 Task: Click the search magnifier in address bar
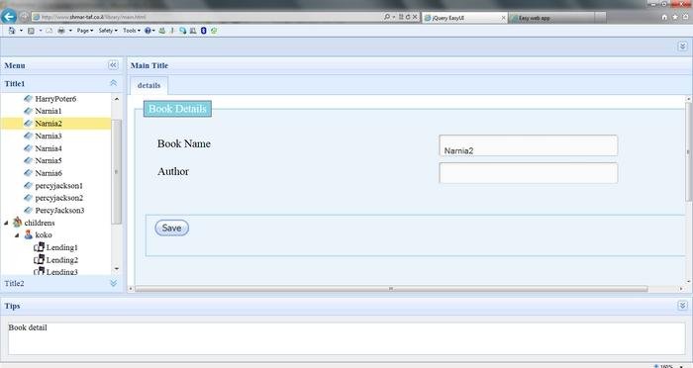(387, 17)
